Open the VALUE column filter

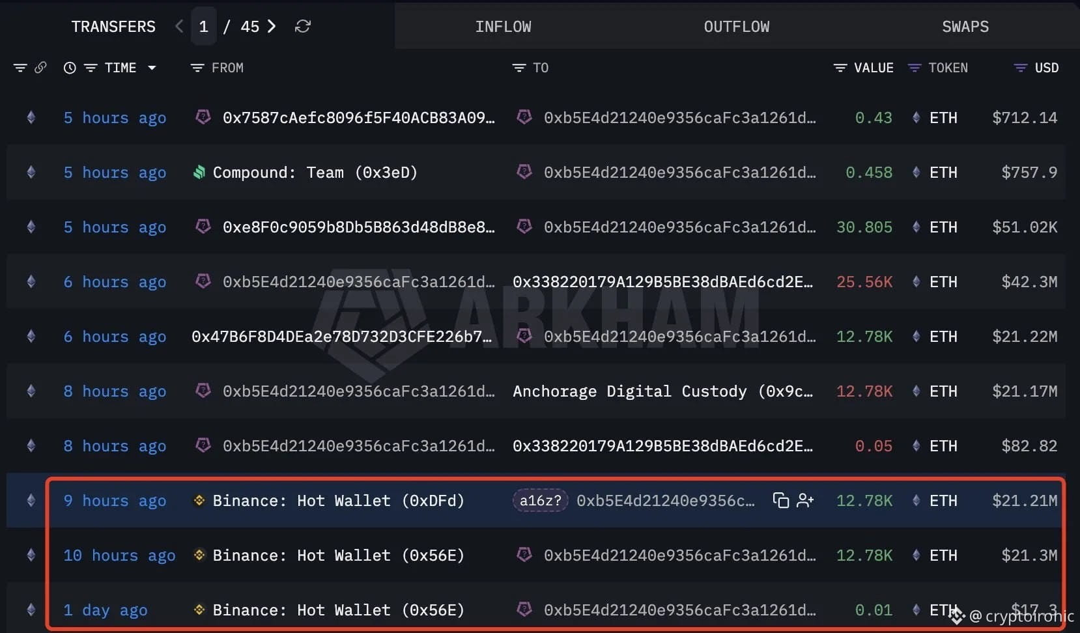[840, 68]
